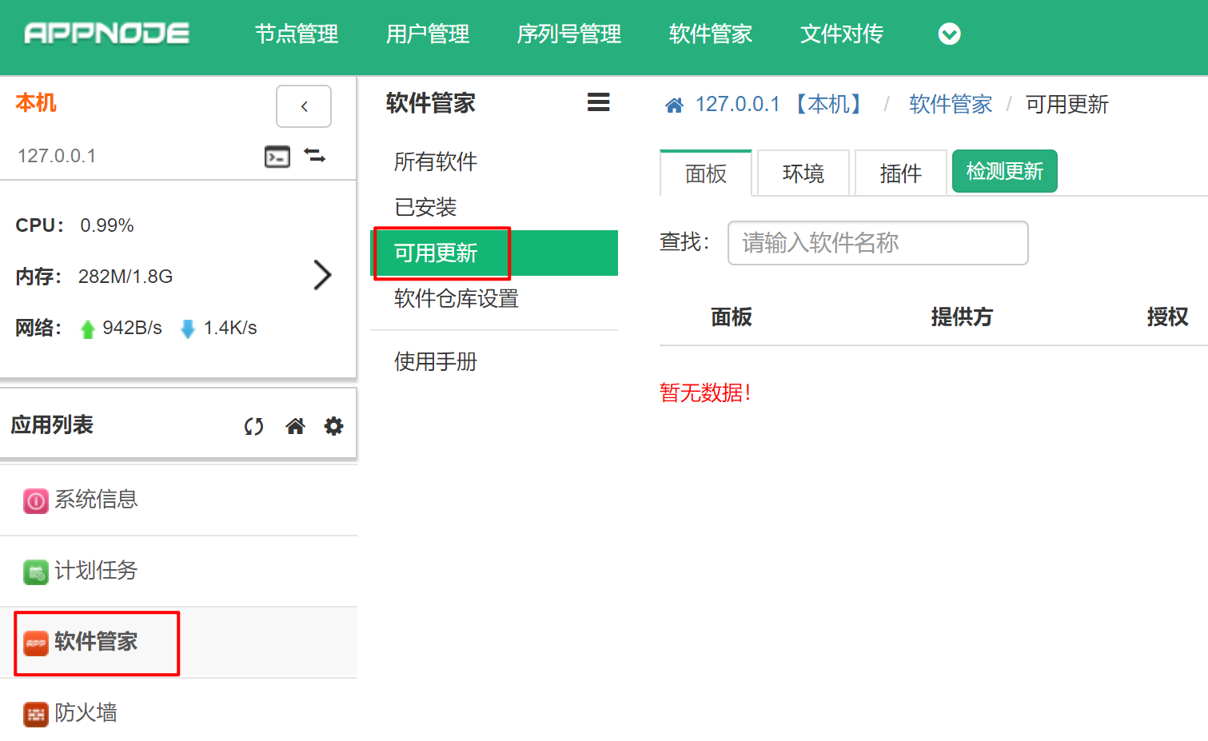Image resolution: width=1208 pixels, height=741 pixels.
Task: Click the hamburger menu icon
Action: [x=598, y=102]
